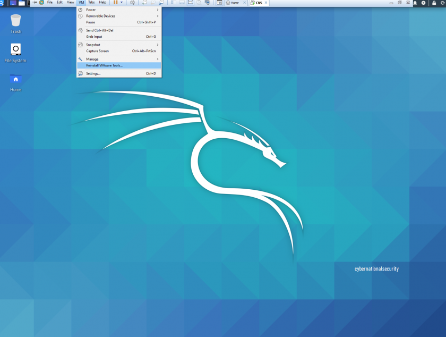Expand the Removable Devices submenu

tap(119, 16)
